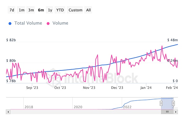Show the 1y time range
Viewport: 184px width, 123px height.
point(50,10)
